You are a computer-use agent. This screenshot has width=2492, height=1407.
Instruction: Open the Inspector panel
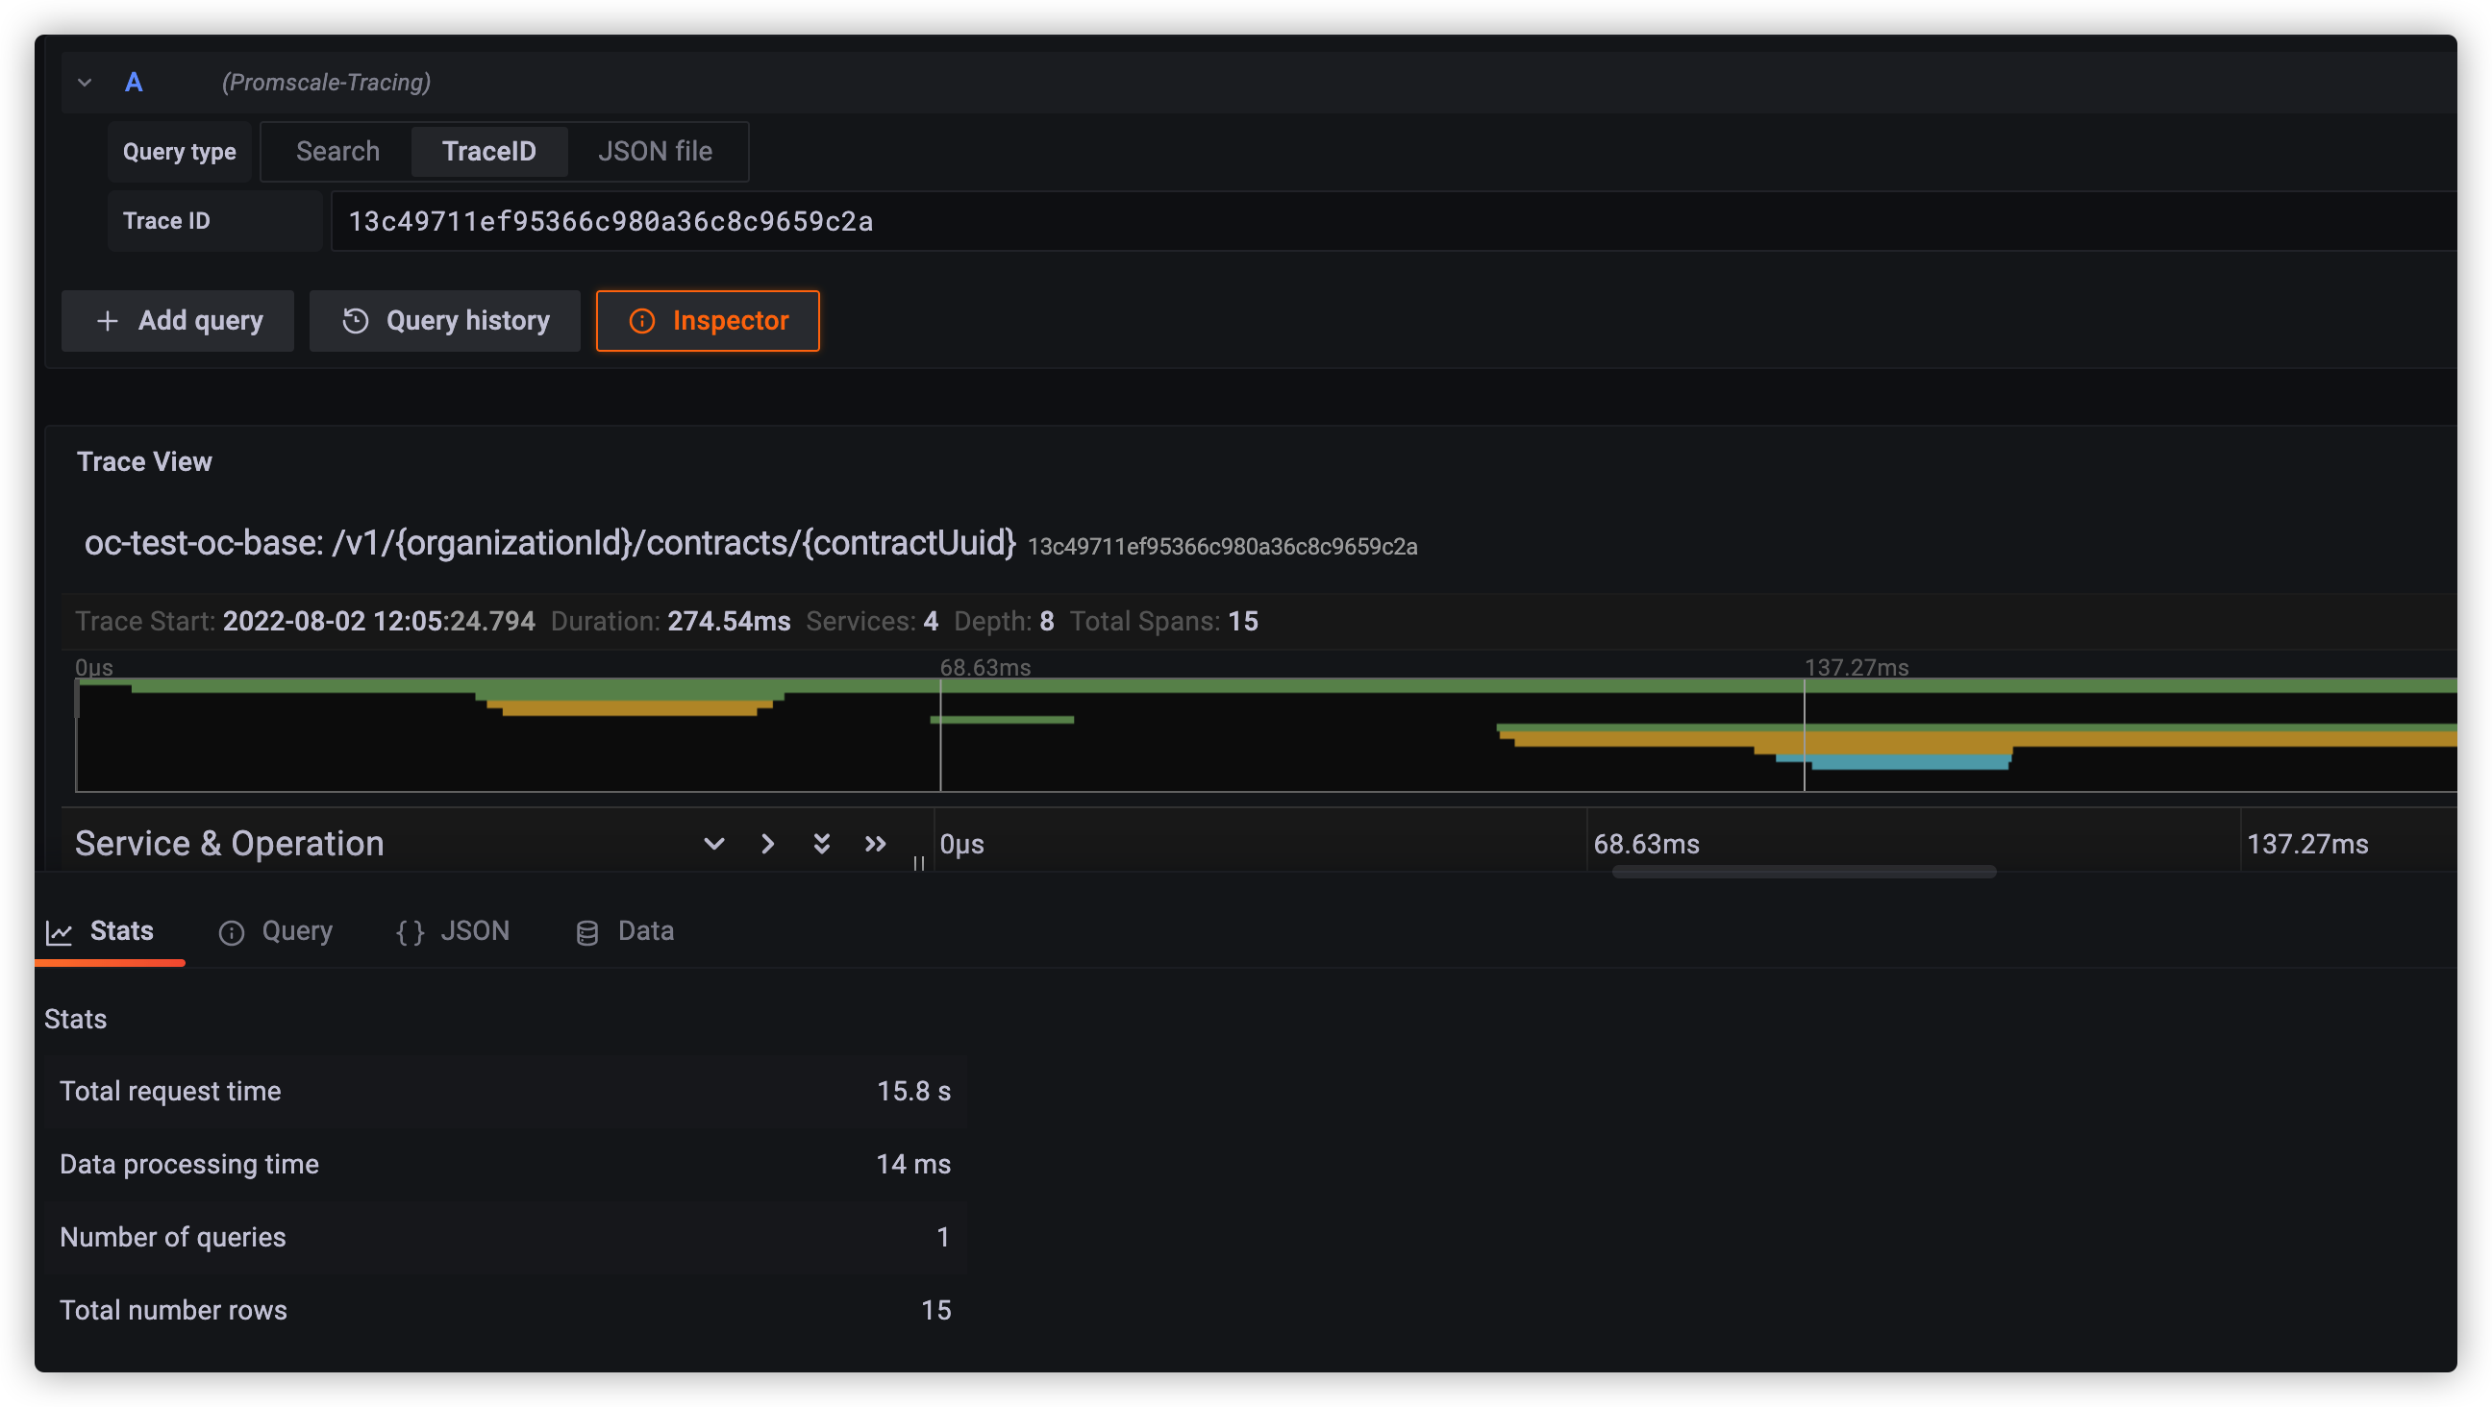pyautogui.click(x=708, y=320)
